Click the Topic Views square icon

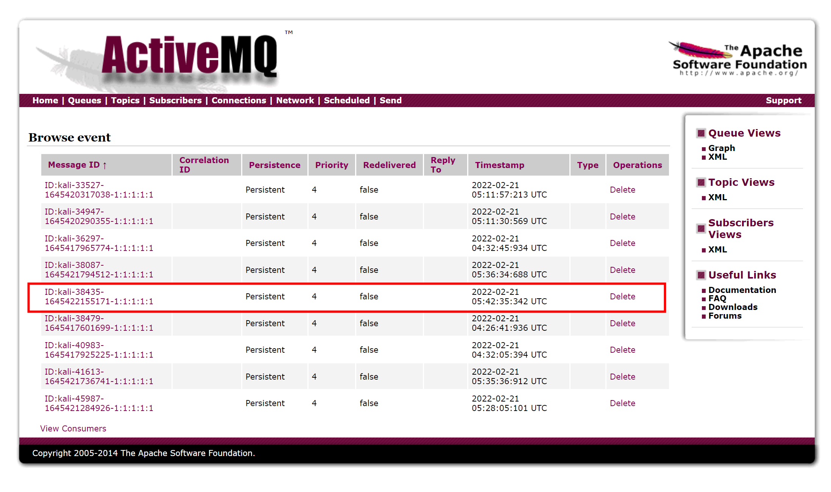[701, 182]
